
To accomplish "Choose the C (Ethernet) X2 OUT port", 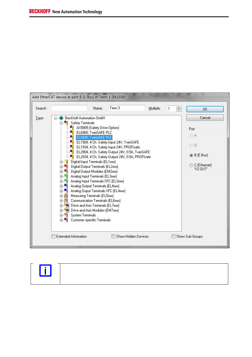I will click(x=191, y=165).
